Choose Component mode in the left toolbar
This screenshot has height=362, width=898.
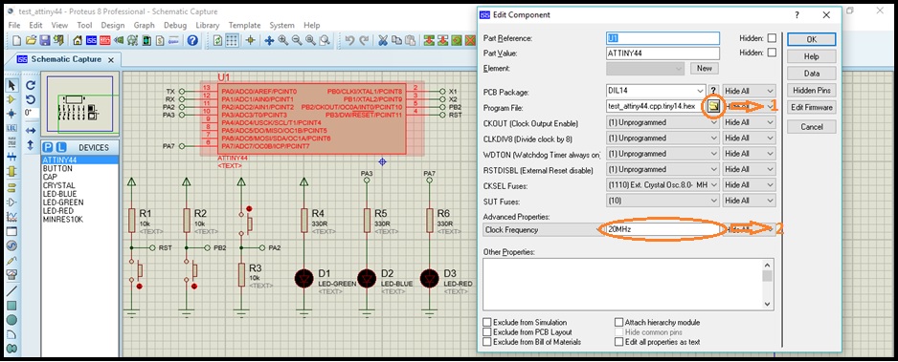pos(11,99)
